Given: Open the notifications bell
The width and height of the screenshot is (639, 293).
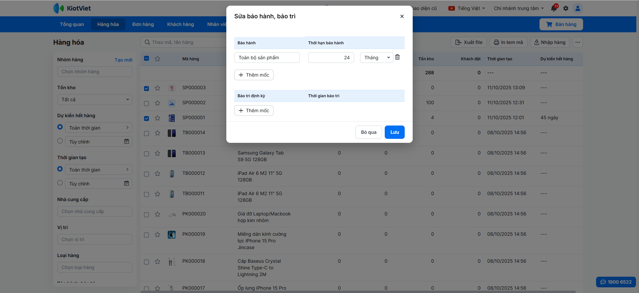Looking at the screenshot, I should point(554,8).
